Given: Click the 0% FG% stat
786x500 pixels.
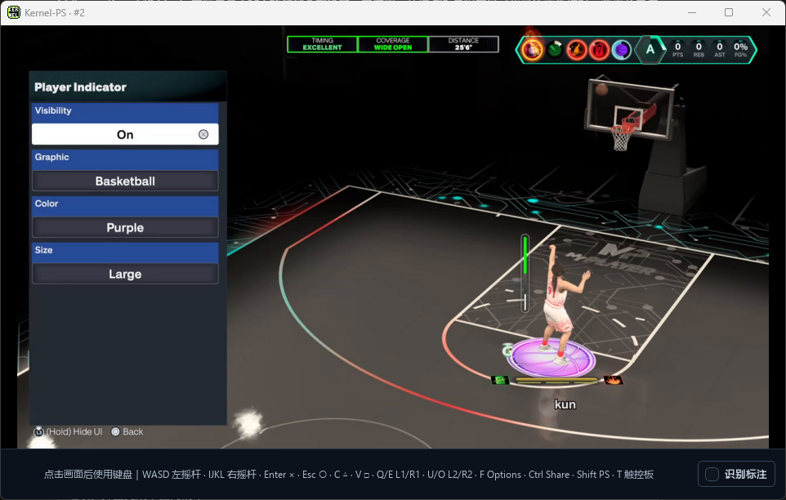Looking at the screenshot, I should (741, 50).
